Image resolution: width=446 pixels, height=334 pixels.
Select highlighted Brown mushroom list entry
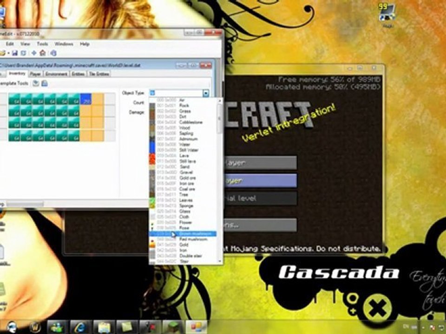183,234
